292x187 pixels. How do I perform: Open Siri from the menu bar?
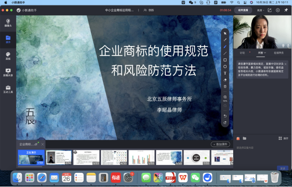[251, 3]
